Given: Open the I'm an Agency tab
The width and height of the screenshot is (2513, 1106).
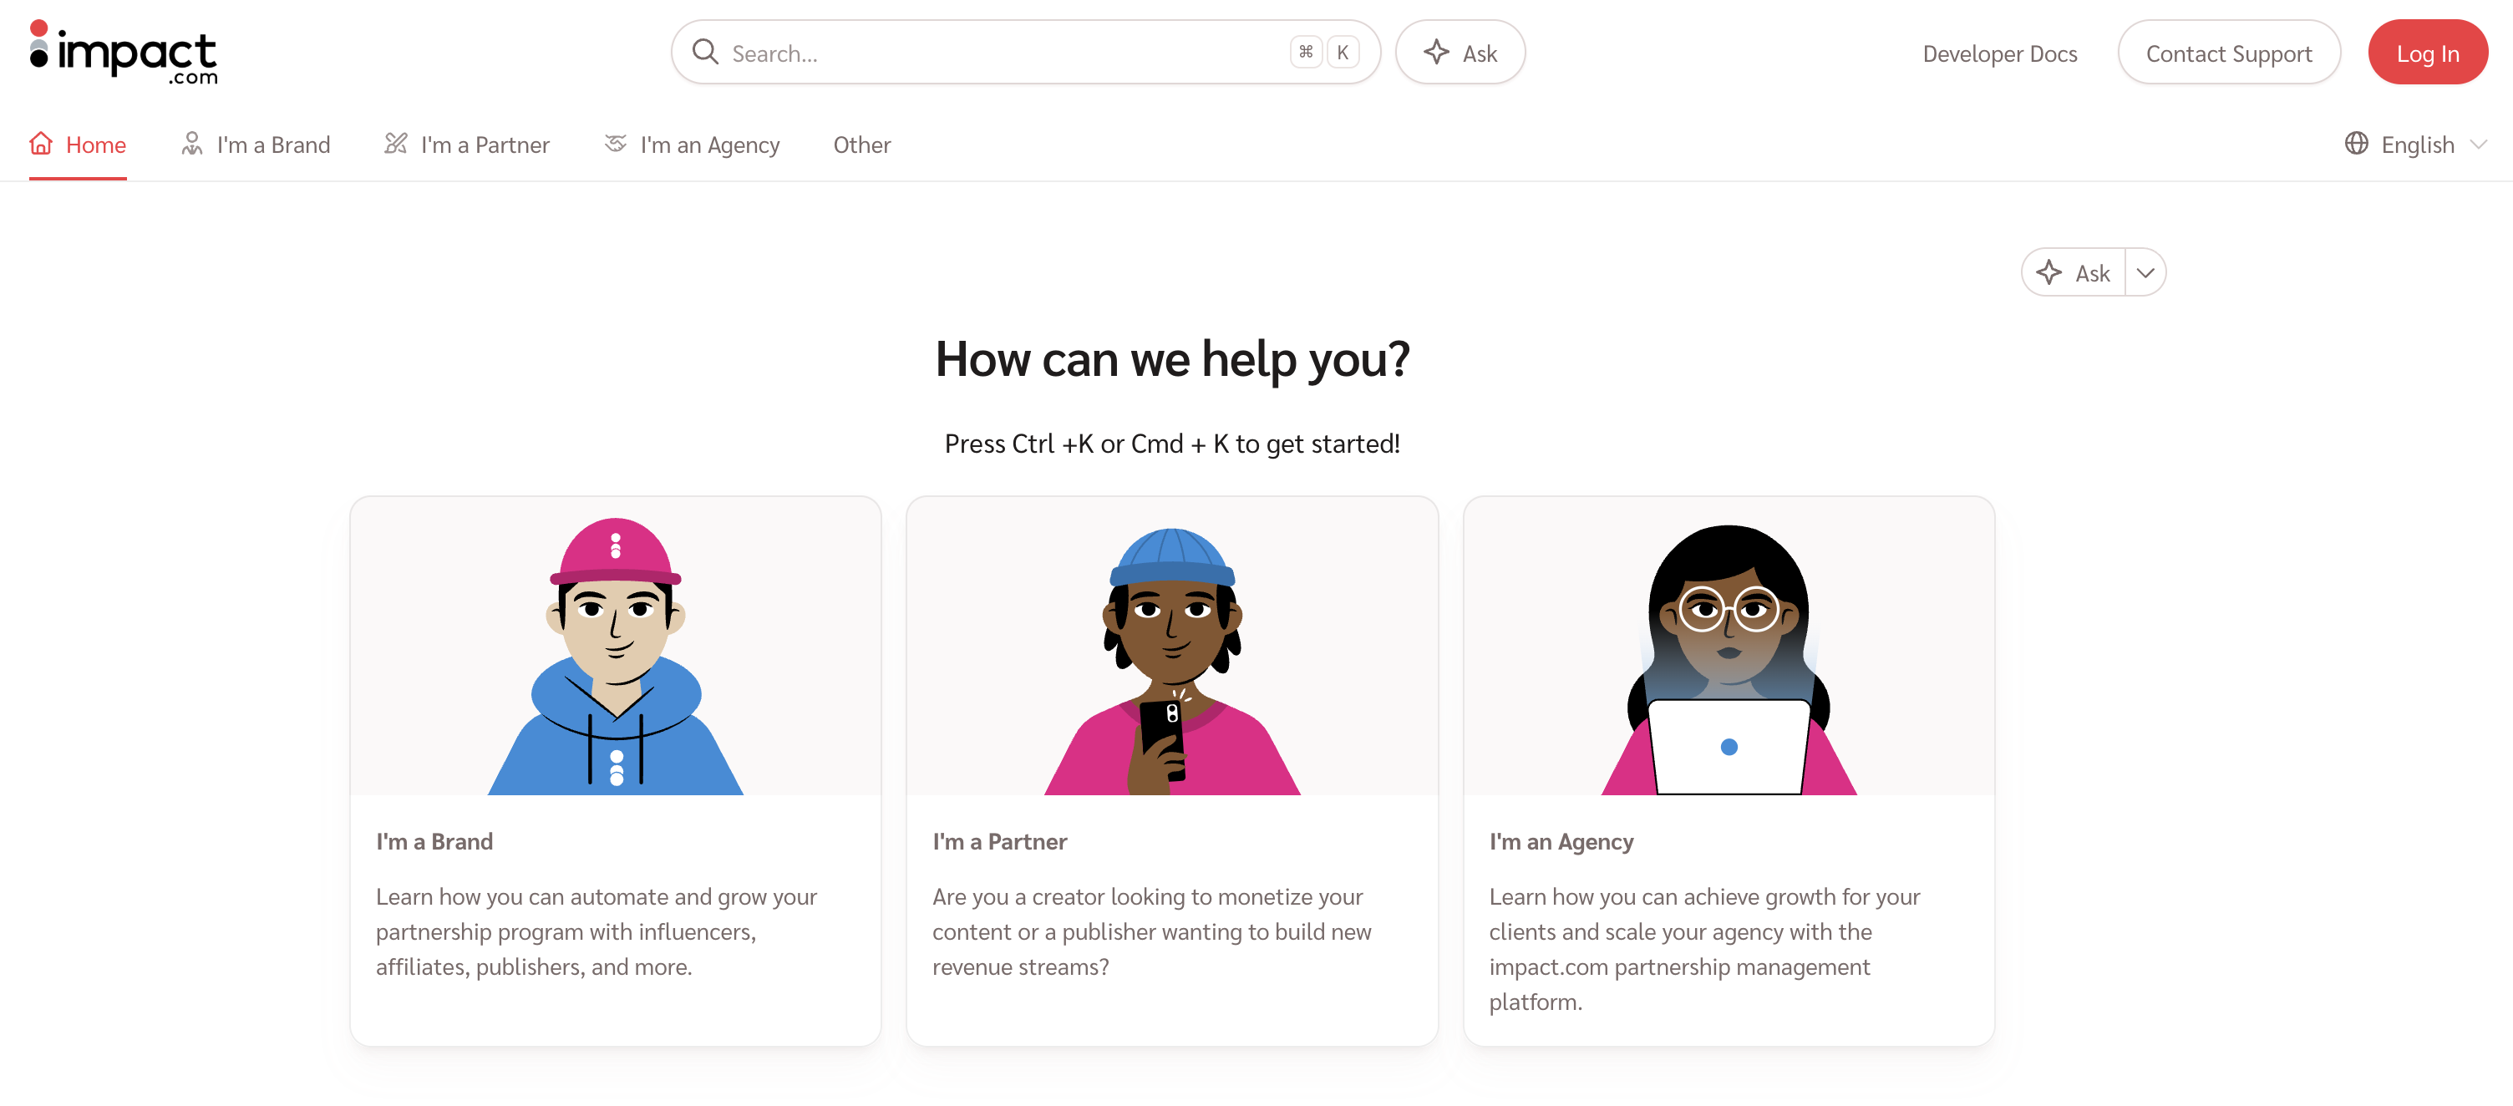Looking at the screenshot, I should 709,145.
